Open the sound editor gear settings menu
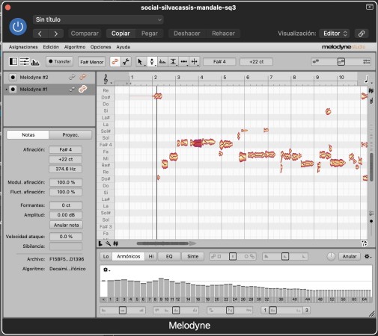The height and width of the screenshot is (336, 378). [368, 256]
